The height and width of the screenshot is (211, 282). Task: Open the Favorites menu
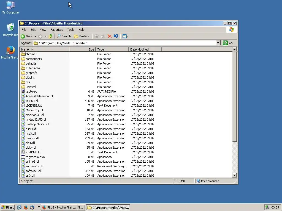[57, 30]
